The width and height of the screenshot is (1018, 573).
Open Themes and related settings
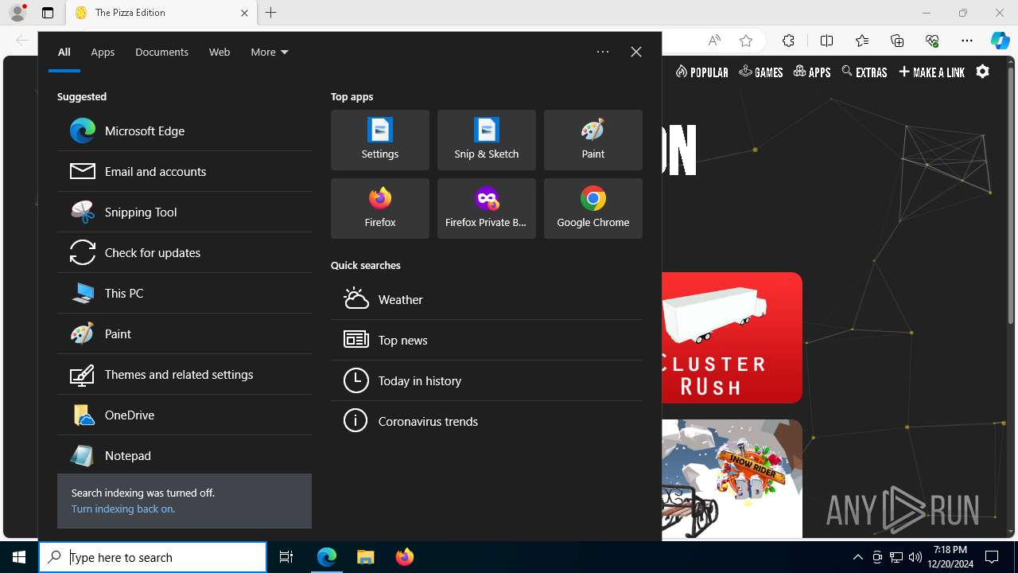185,374
